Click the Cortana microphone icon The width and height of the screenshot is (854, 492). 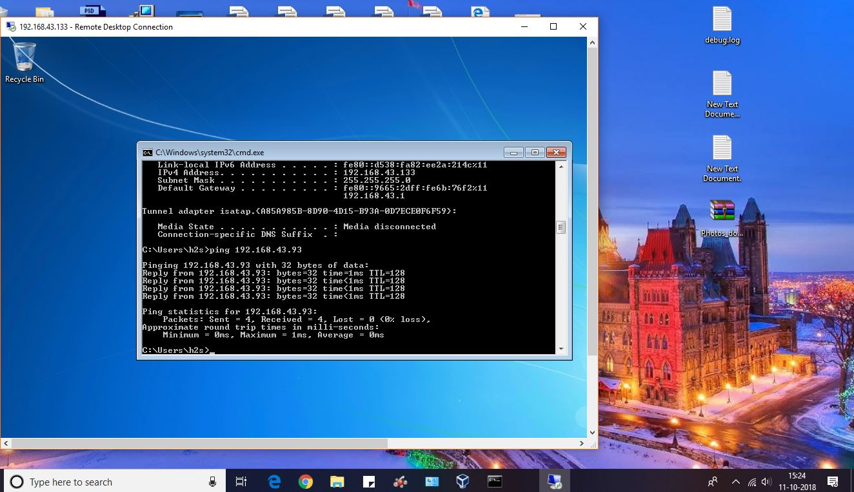212,482
